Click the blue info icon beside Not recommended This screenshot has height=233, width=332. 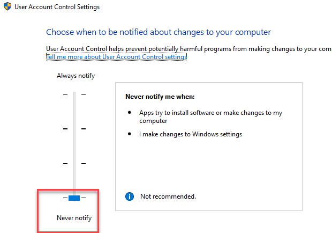point(129,196)
